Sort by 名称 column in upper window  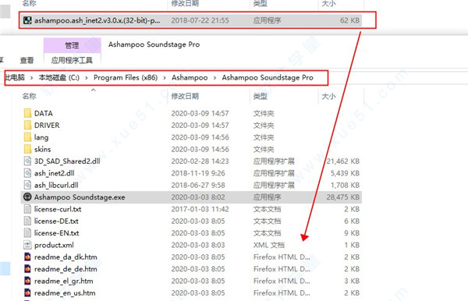(x=30, y=3)
